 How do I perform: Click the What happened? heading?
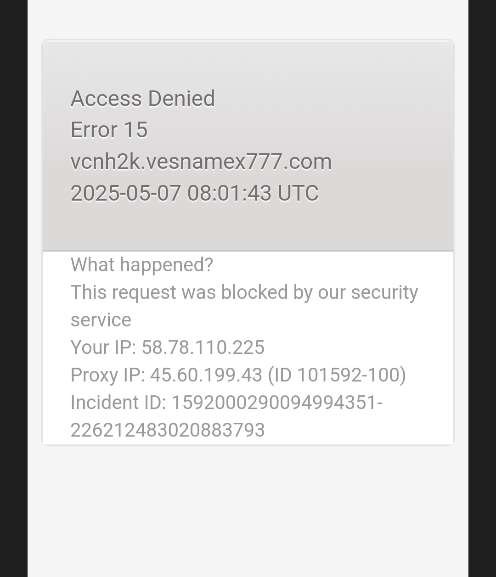tap(142, 265)
